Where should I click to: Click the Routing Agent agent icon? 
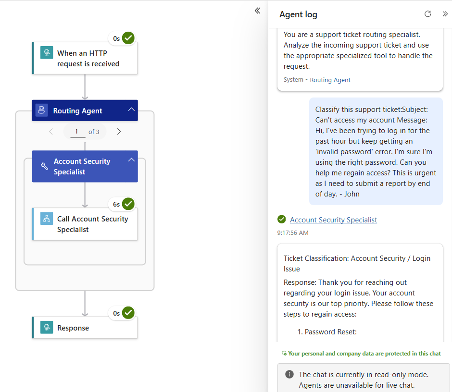[43, 110]
